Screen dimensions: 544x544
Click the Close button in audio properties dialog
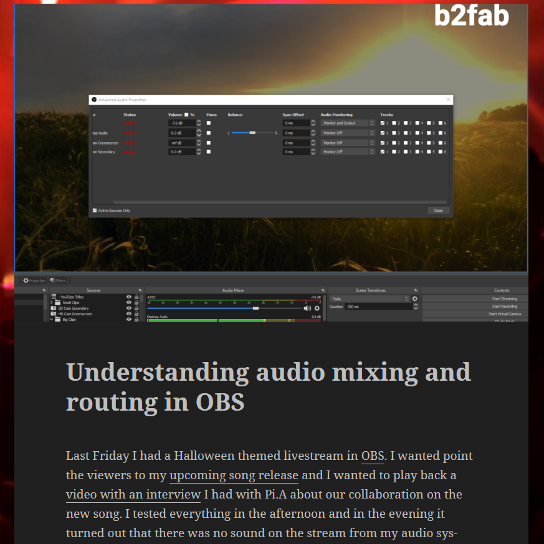pyautogui.click(x=438, y=210)
